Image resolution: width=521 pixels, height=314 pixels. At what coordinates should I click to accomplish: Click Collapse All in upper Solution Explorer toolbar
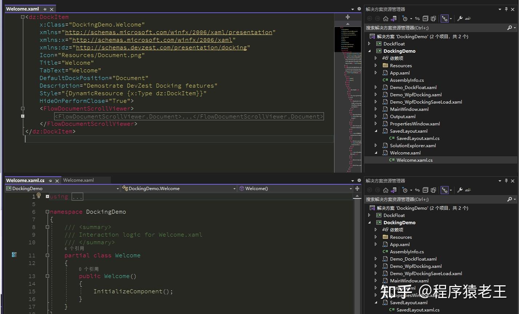(425, 19)
